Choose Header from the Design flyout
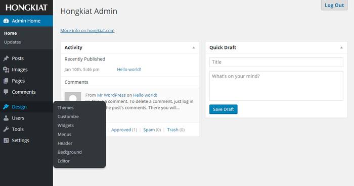This screenshot has height=186, width=354. point(65,143)
